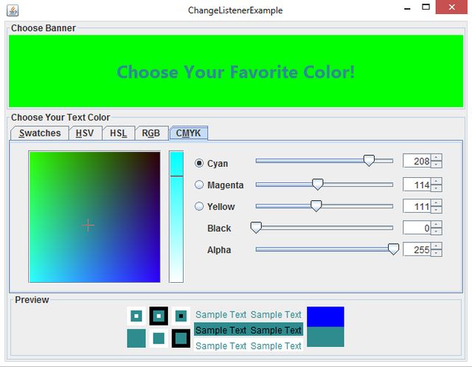Click the Magenta slider thumb
The image size is (472, 367).
318,184
